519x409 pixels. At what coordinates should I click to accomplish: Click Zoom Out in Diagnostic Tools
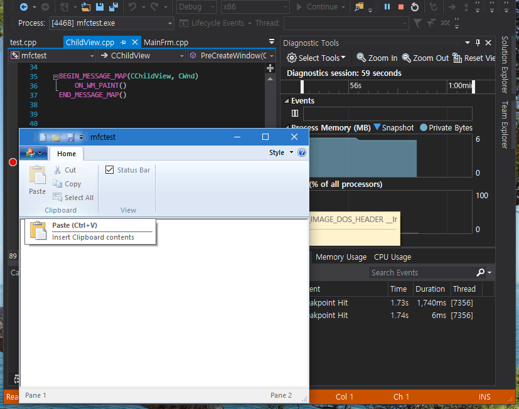[x=425, y=58]
